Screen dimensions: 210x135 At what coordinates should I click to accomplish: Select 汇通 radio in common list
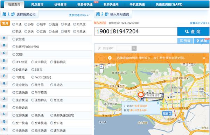tap(38, 31)
